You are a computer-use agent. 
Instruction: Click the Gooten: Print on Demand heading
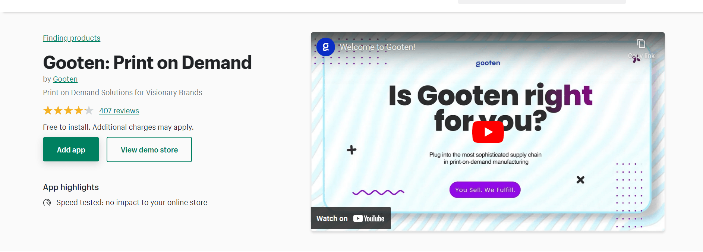click(x=147, y=62)
